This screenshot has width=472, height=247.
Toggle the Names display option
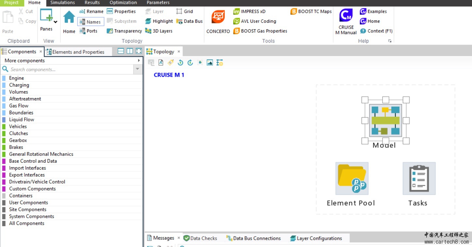[x=91, y=21]
